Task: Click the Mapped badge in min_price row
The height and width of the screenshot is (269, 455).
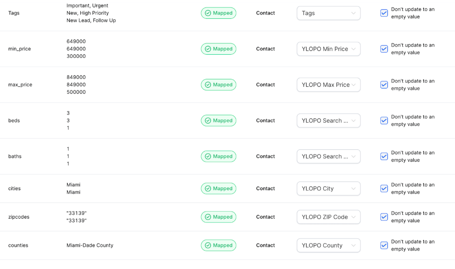Action: click(x=218, y=49)
